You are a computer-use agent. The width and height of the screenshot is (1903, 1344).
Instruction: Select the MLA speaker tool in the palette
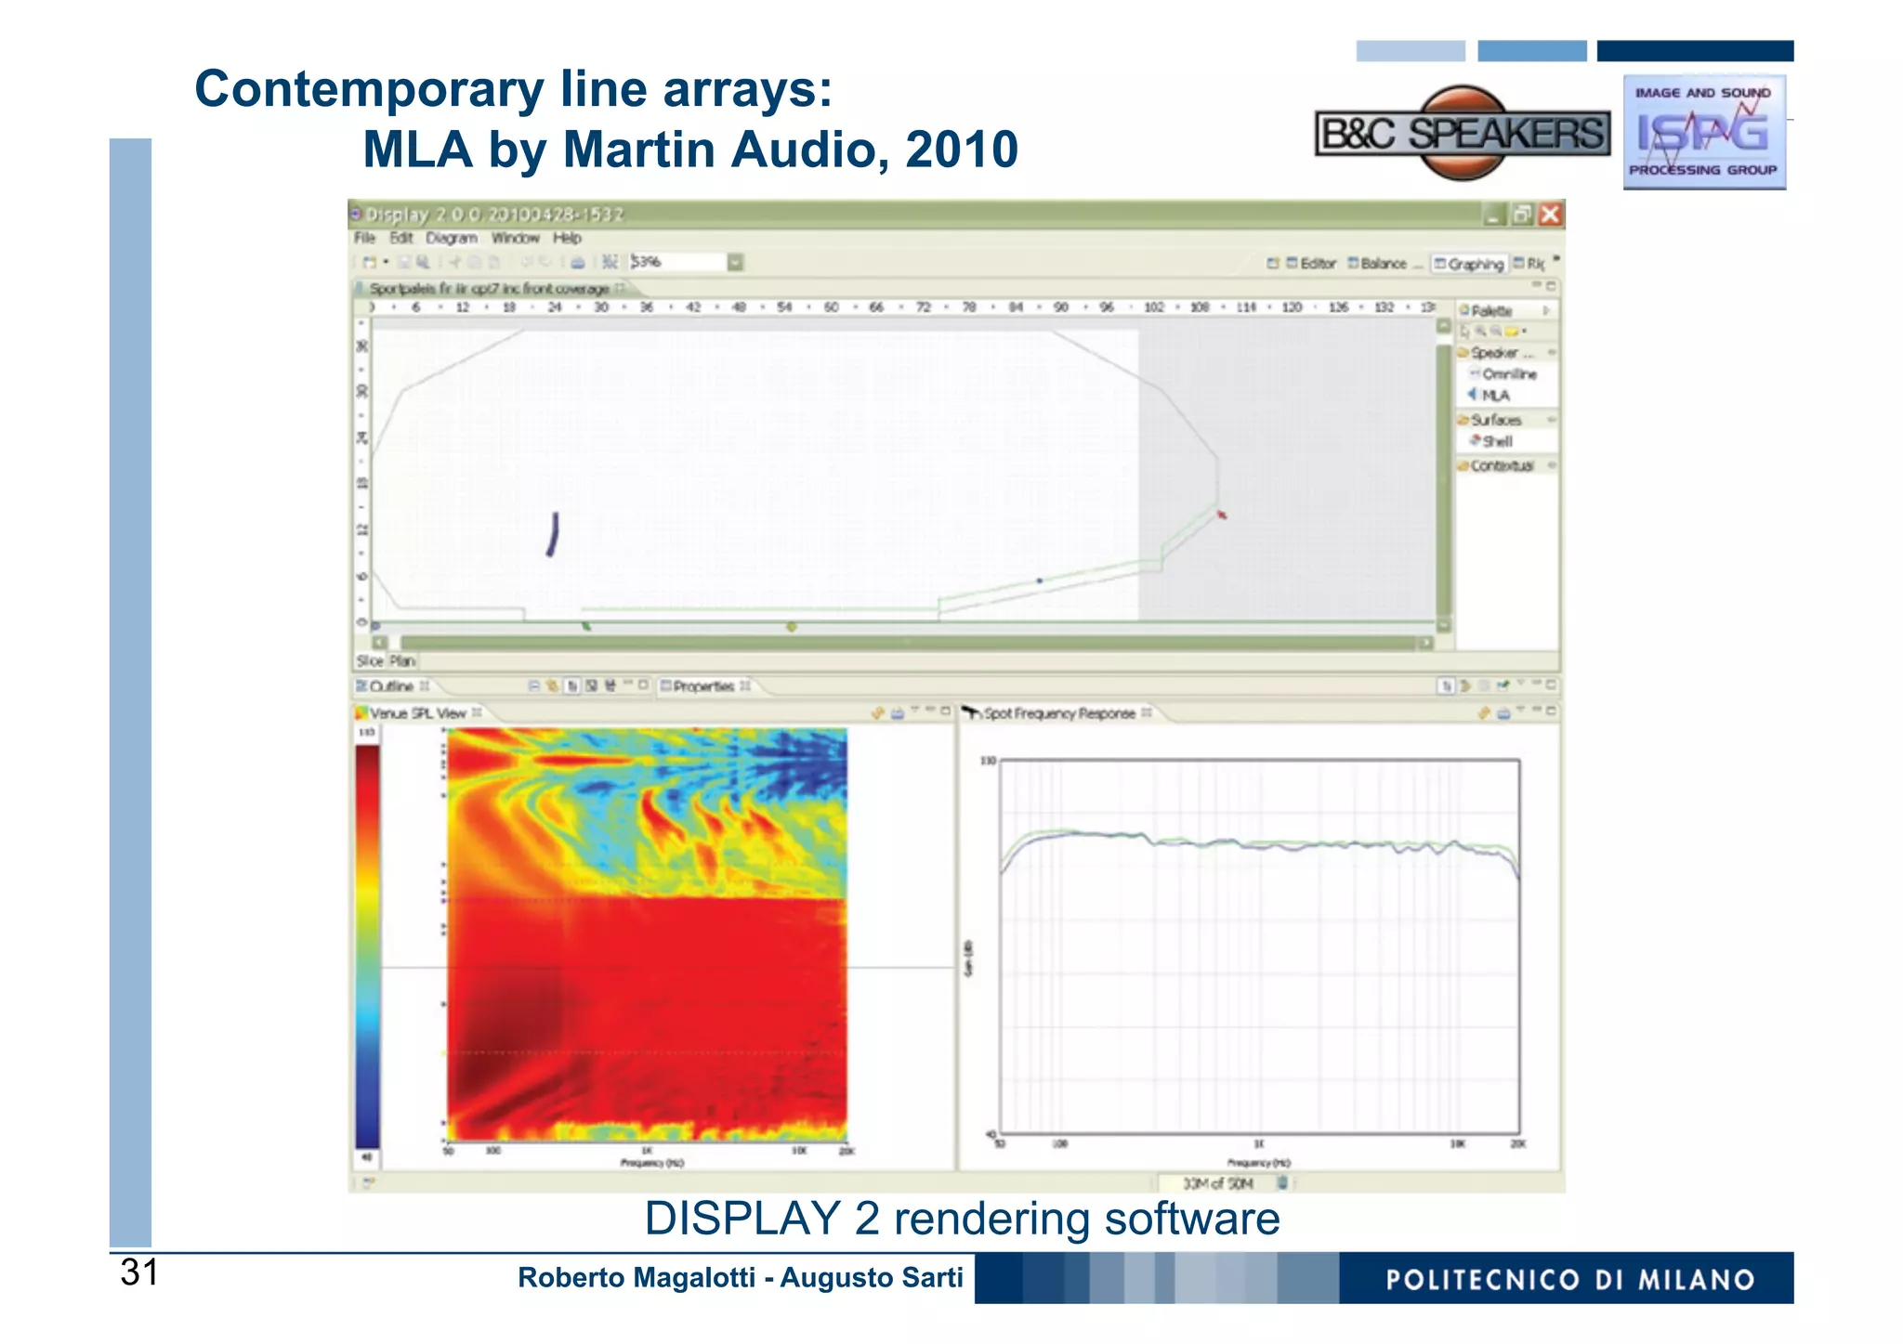click(x=1494, y=396)
